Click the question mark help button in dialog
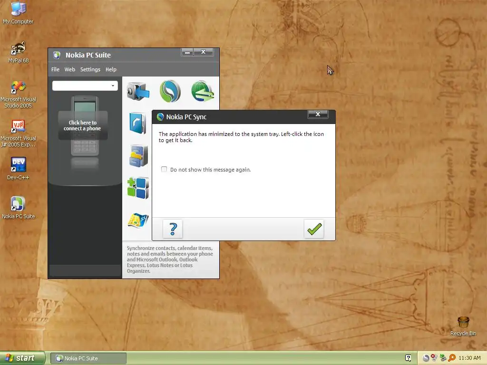Image resolution: width=487 pixels, height=365 pixels. 173,229
